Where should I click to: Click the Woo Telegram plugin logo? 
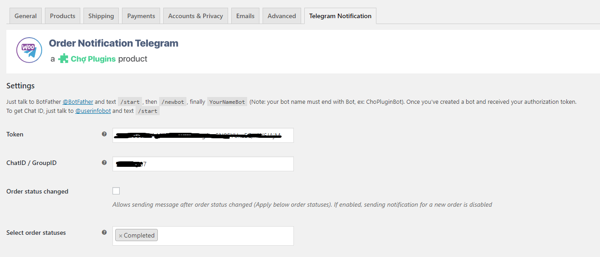point(29,50)
